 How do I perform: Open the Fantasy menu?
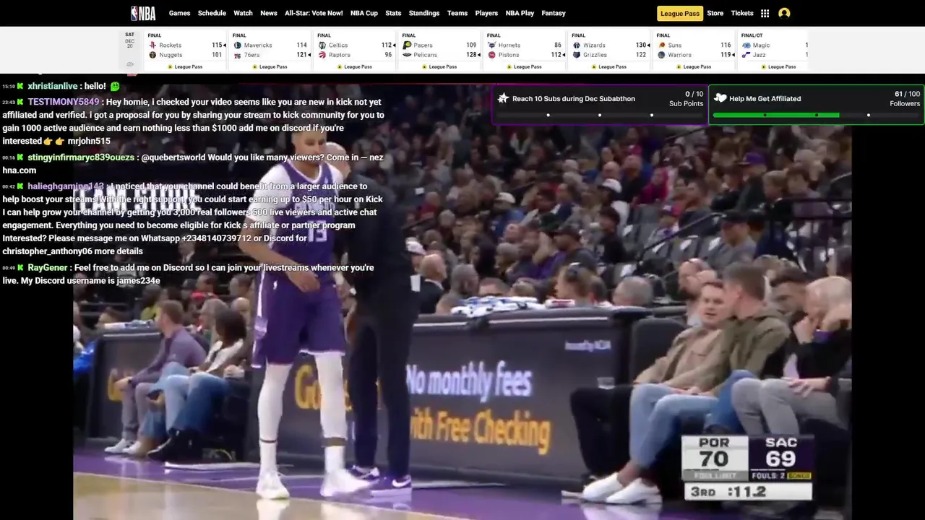tap(554, 13)
